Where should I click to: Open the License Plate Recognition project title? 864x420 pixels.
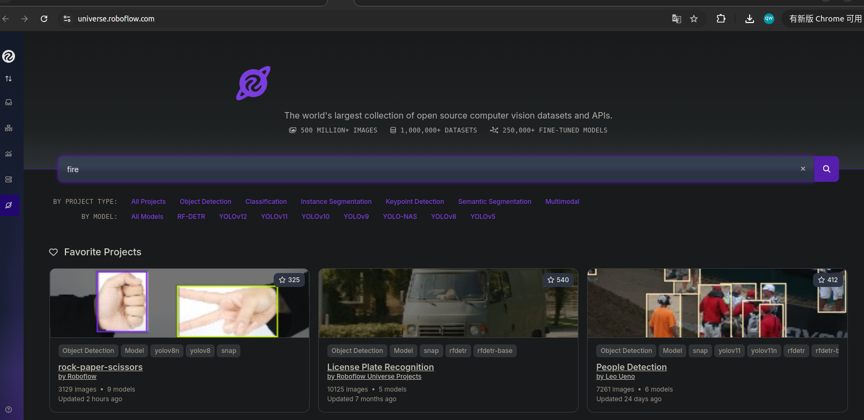[380, 367]
